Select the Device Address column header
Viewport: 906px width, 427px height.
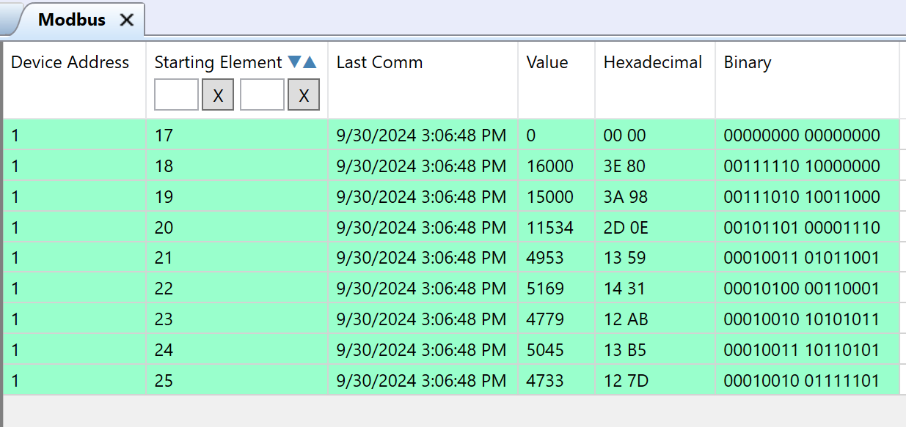(70, 62)
